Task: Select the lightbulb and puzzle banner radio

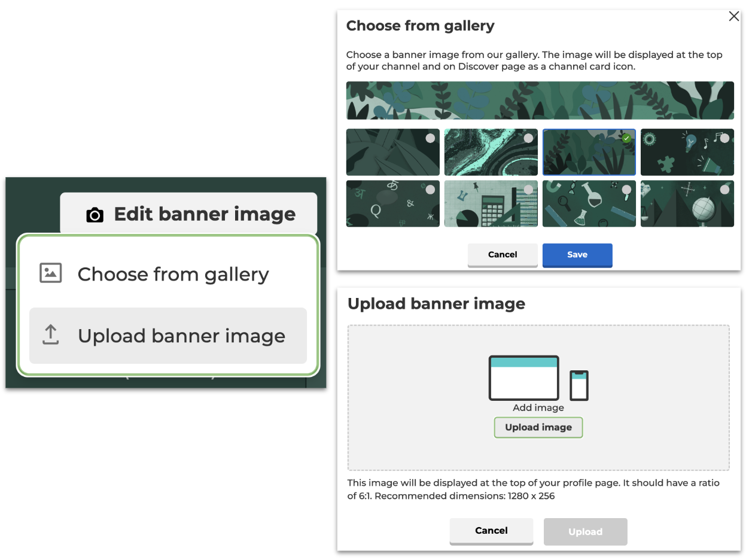Action: [724, 138]
